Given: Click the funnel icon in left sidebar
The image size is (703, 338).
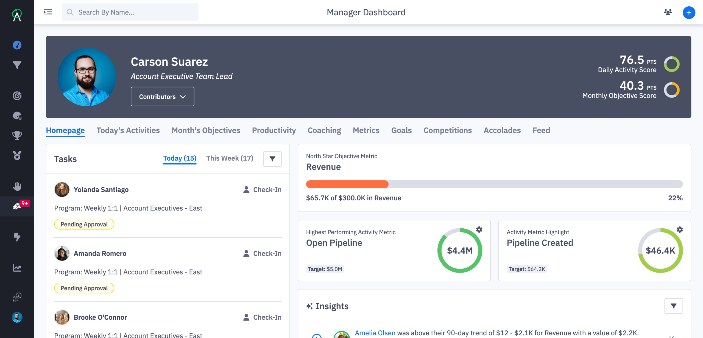Looking at the screenshot, I should coord(17,65).
